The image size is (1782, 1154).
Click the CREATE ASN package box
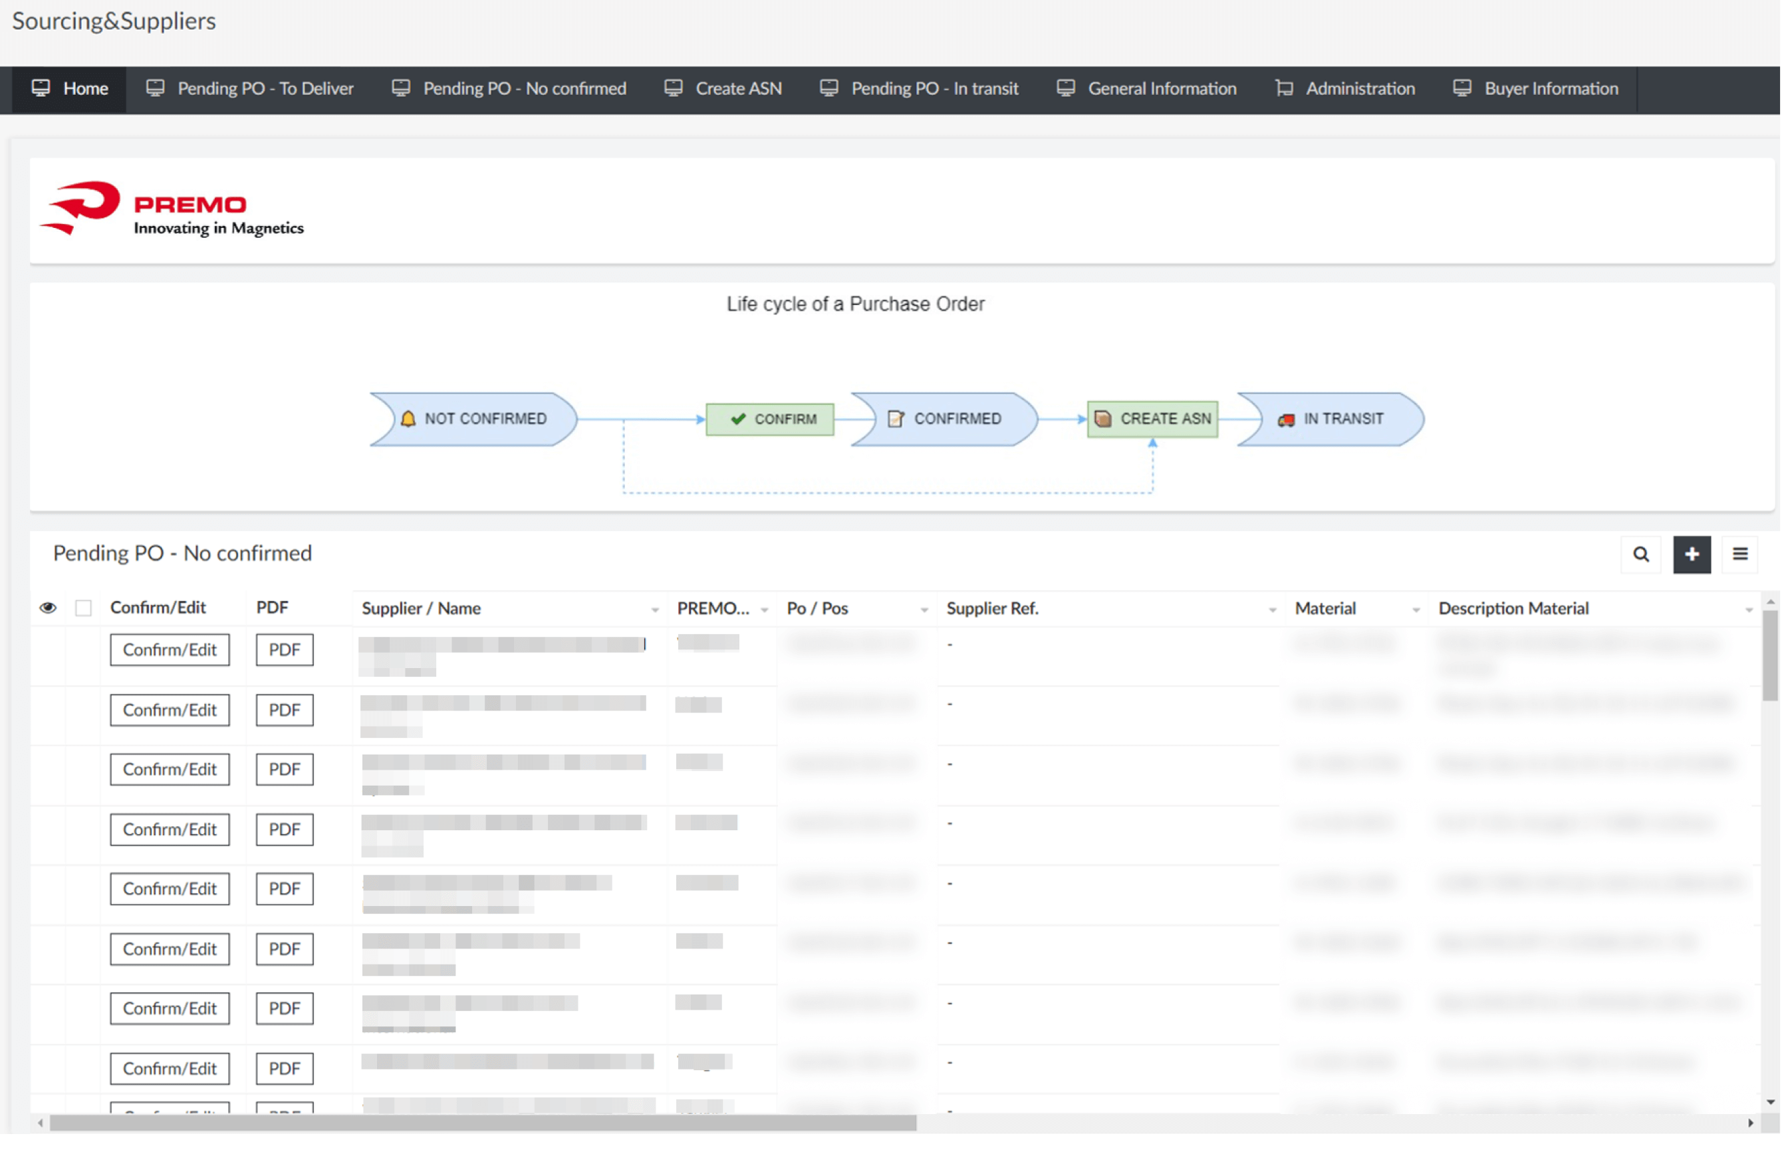click(1152, 418)
